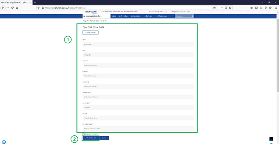This screenshot has height=144, width=279.
Task: Open a new browser tab
Action: pyautogui.click(x=35, y=2)
